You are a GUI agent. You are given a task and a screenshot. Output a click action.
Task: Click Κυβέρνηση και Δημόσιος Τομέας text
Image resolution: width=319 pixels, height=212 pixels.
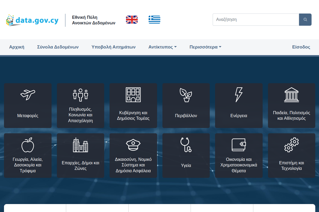[x=133, y=116]
